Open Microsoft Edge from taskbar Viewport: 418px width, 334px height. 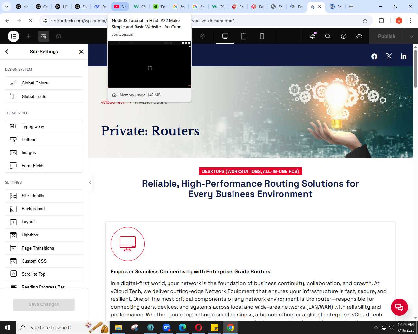(x=183, y=327)
